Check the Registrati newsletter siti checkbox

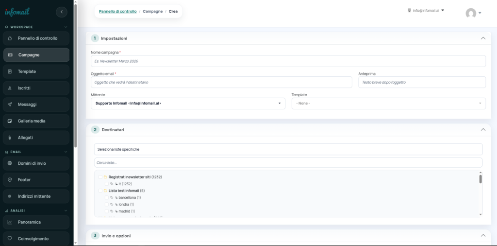point(100,177)
